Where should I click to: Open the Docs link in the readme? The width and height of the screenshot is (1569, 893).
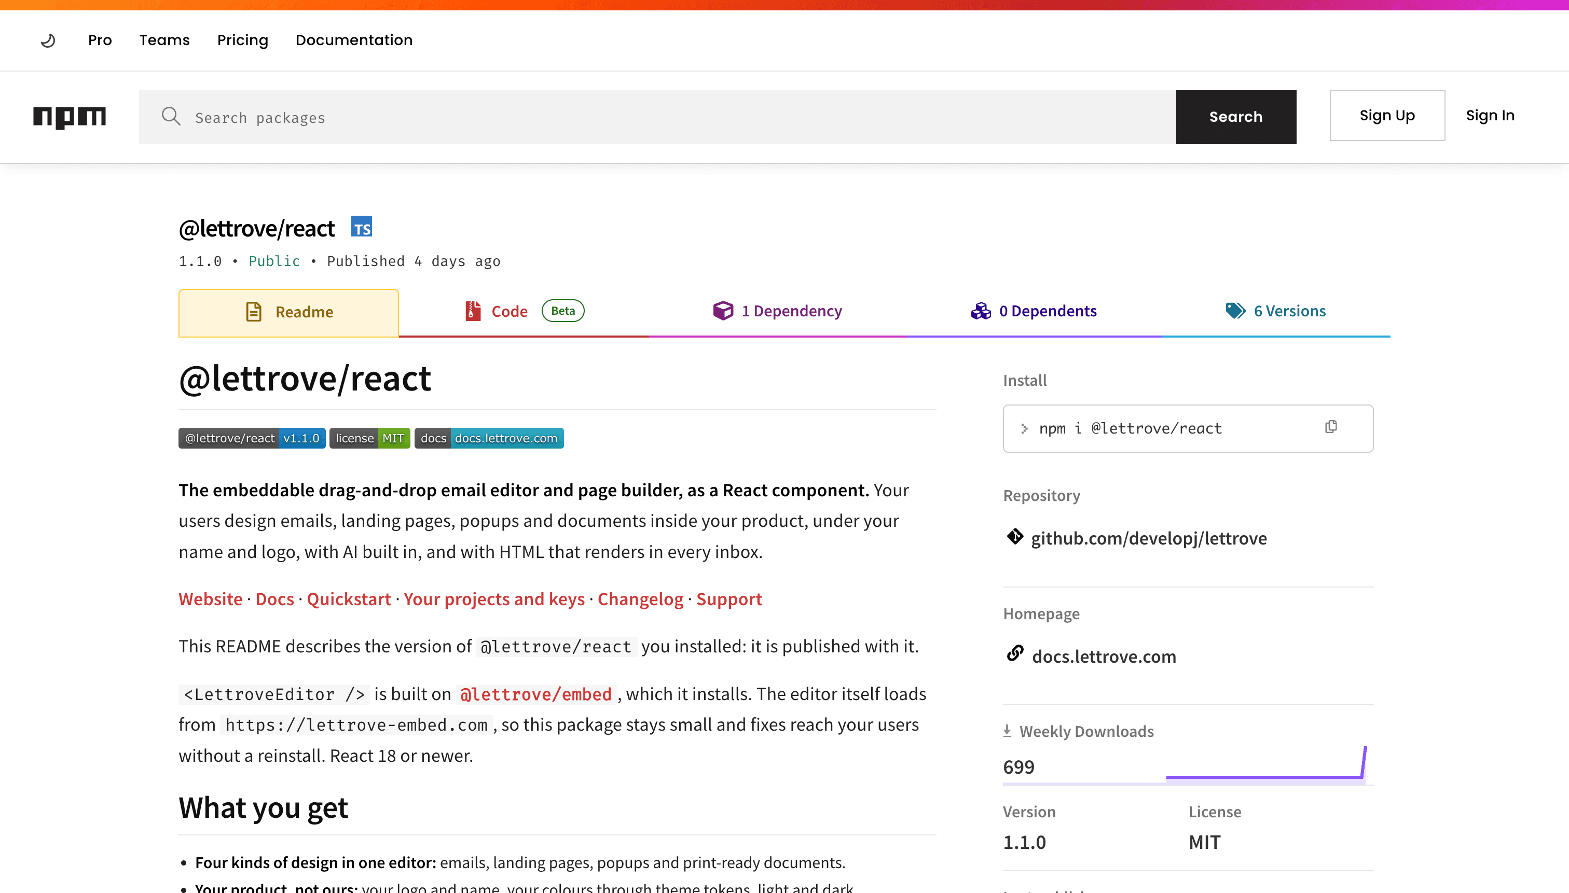coord(275,599)
